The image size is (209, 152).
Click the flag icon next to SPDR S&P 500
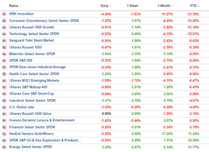pos(4,60)
